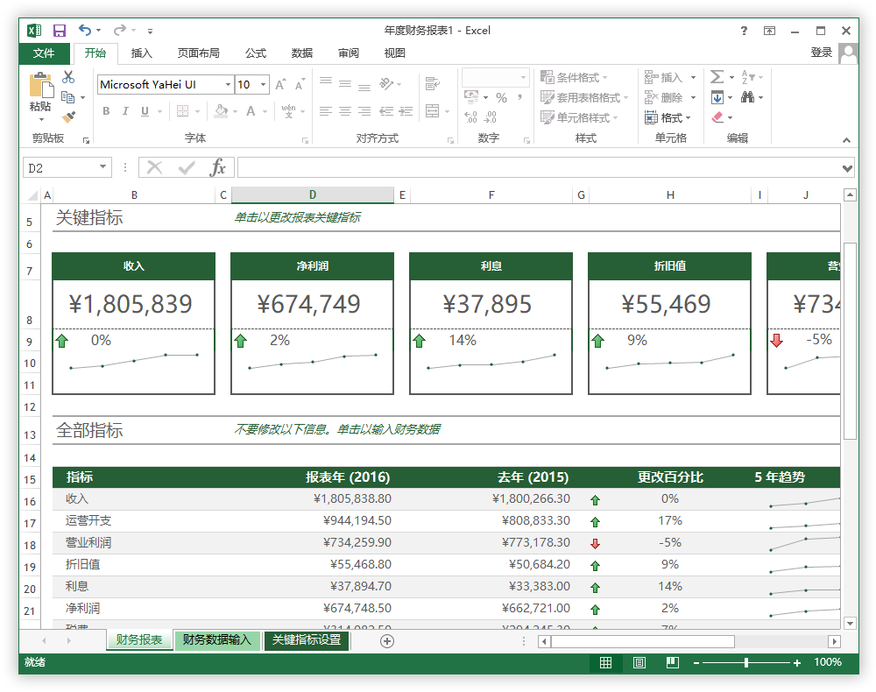Click the zoom in plus button
Image resolution: width=876 pixels, height=692 pixels.
click(796, 663)
